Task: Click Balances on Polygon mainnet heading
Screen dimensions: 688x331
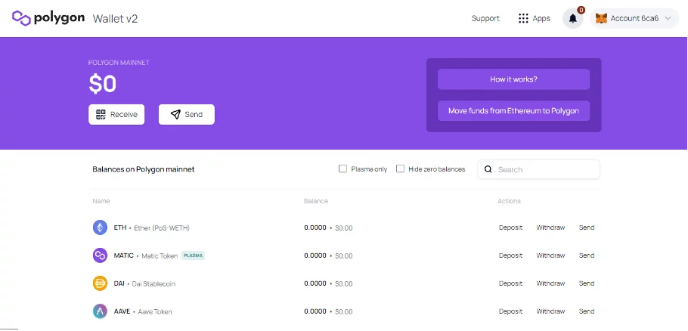Action: 144,169
